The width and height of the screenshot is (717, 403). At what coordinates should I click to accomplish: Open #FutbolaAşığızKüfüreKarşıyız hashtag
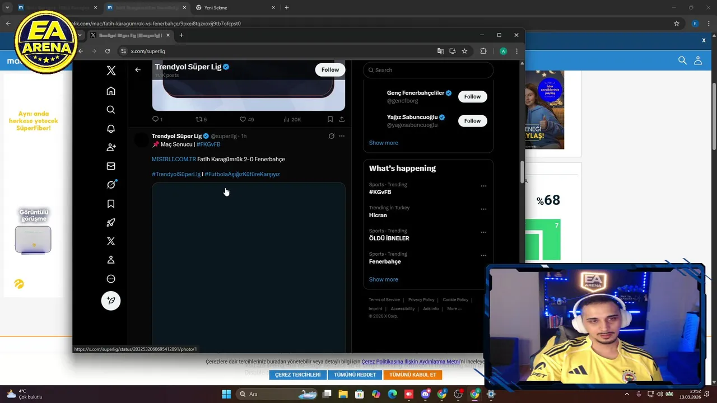pyautogui.click(x=242, y=174)
